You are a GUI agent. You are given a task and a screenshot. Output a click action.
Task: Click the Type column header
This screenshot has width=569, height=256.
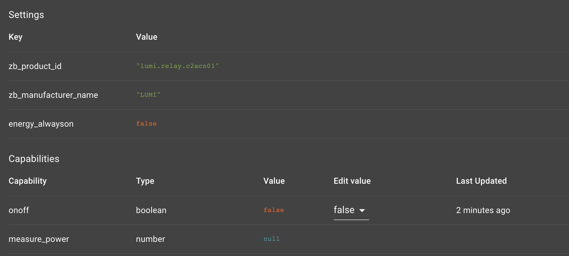[x=145, y=181]
